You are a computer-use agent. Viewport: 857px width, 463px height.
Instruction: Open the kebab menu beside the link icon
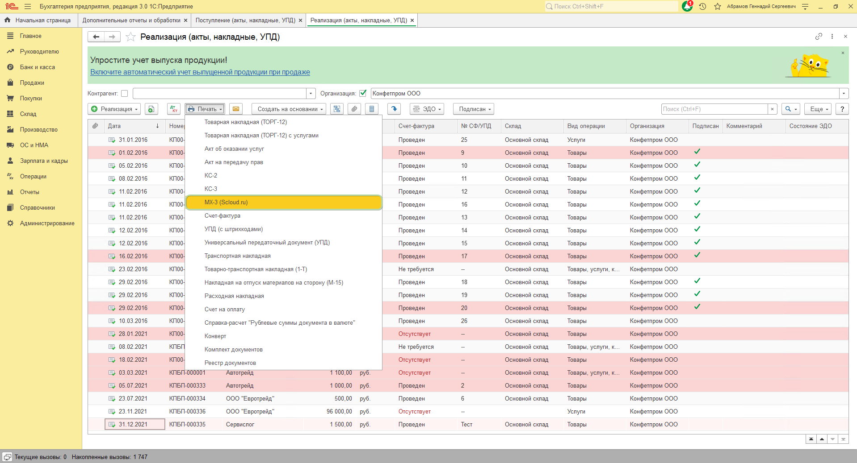click(832, 37)
